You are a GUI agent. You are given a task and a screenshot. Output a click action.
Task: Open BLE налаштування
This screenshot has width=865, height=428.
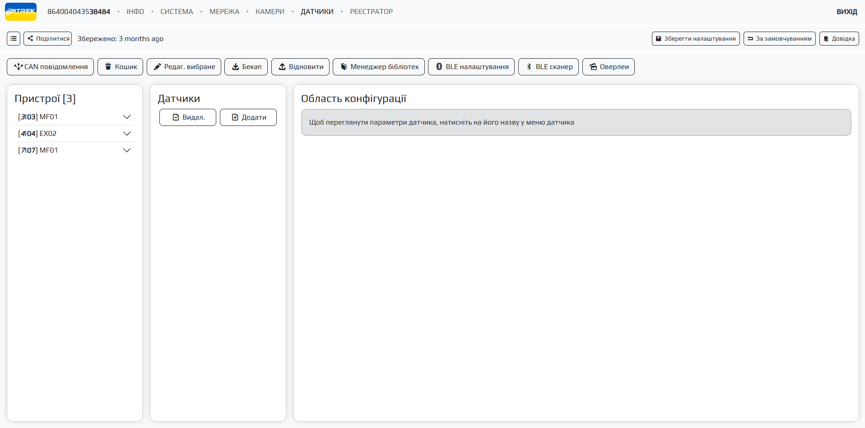tap(471, 67)
